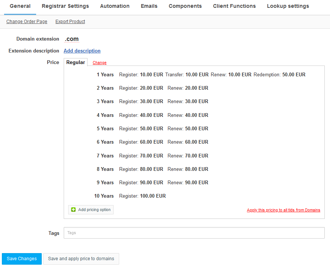Switch to Lookup settings
Image resolution: width=330 pixels, height=268 pixels.
pyautogui.click(x=288, y=6)
